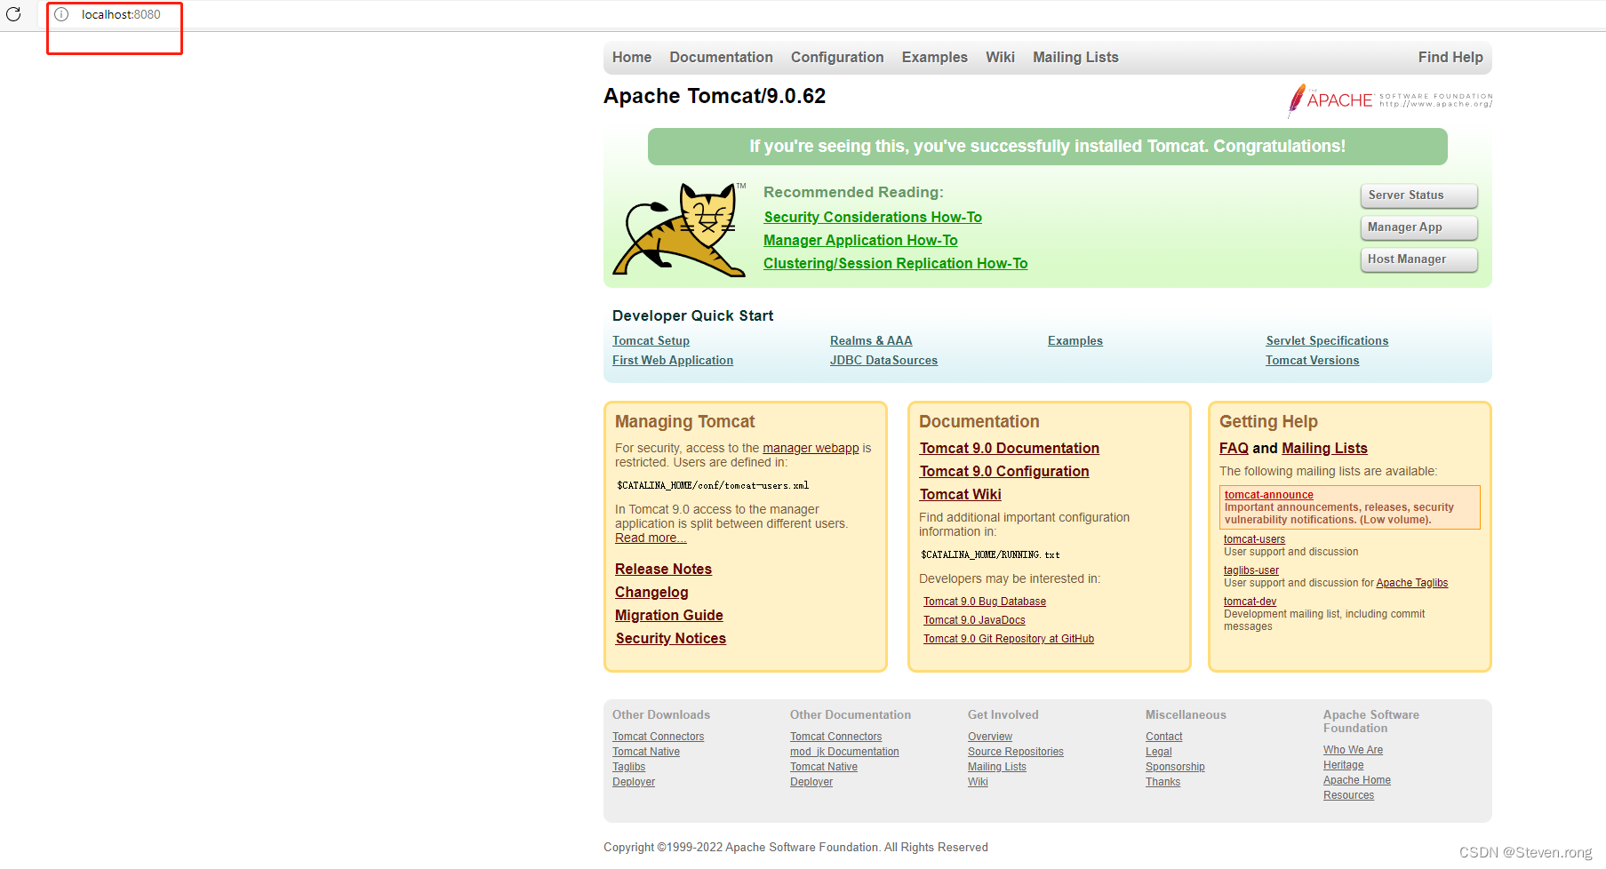Open Tomcat Connectors under Other Downloads
The image size is (1606, 869).
point(658,737)
